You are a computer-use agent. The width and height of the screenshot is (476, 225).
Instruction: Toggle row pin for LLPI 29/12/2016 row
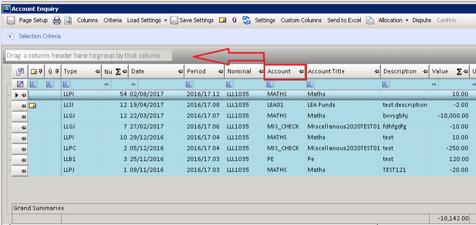tap(23, 139)
